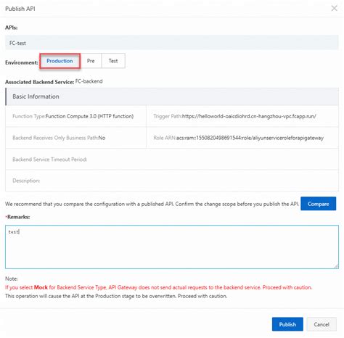This screenshot has width=344, height=338.
Task: Click the Role ARN value
Action: [x=250, y=138]
